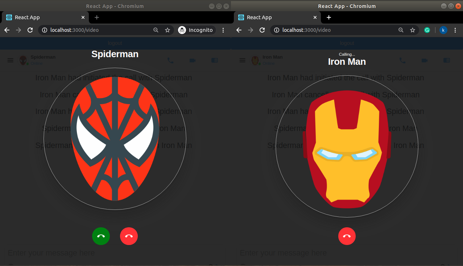Select React App tab in right window

click(277, 17)
